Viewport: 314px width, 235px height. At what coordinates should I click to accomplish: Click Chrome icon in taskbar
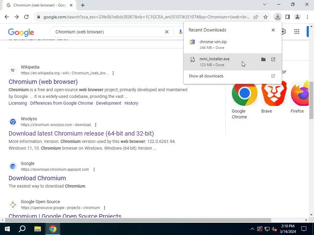point(53,229)
